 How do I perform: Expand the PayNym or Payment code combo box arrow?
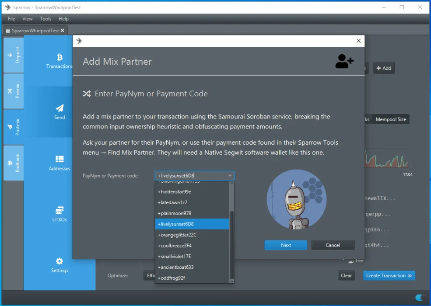tap(230, 176)
